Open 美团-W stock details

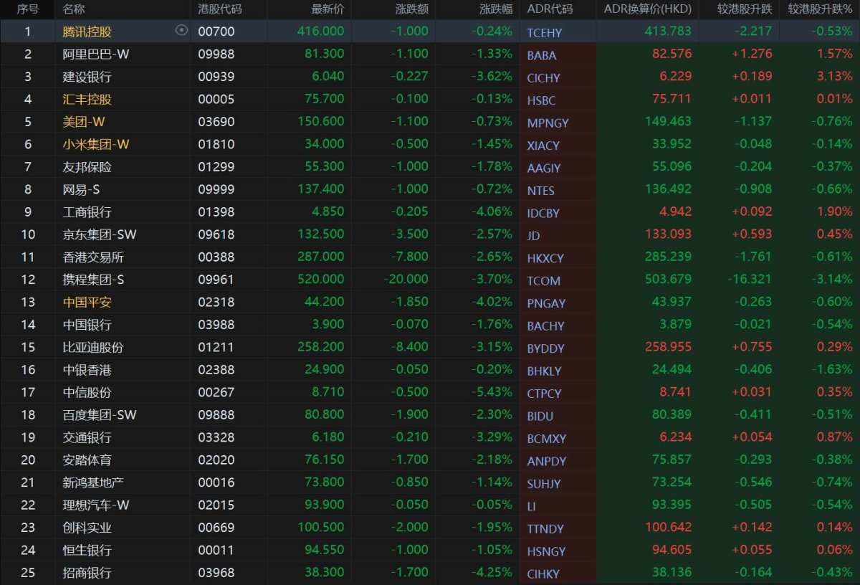point(84,122)
